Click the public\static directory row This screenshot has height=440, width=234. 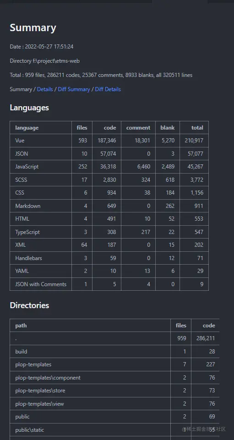click(x=114, y=430)
